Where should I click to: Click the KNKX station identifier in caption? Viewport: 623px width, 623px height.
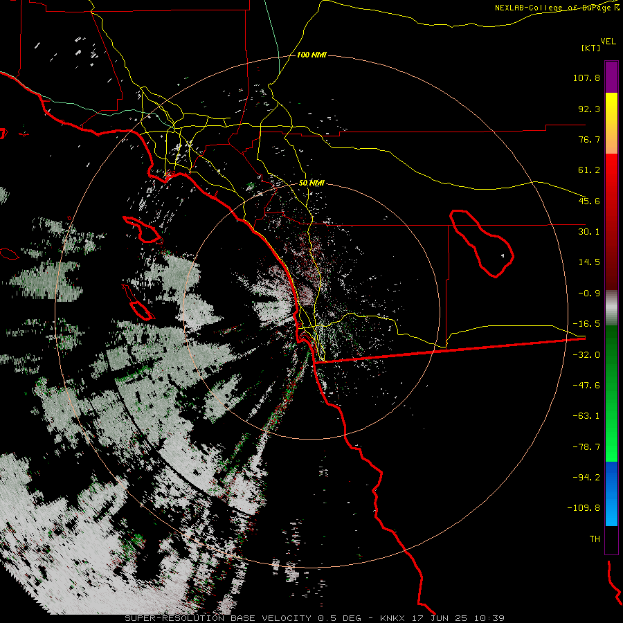394,618
